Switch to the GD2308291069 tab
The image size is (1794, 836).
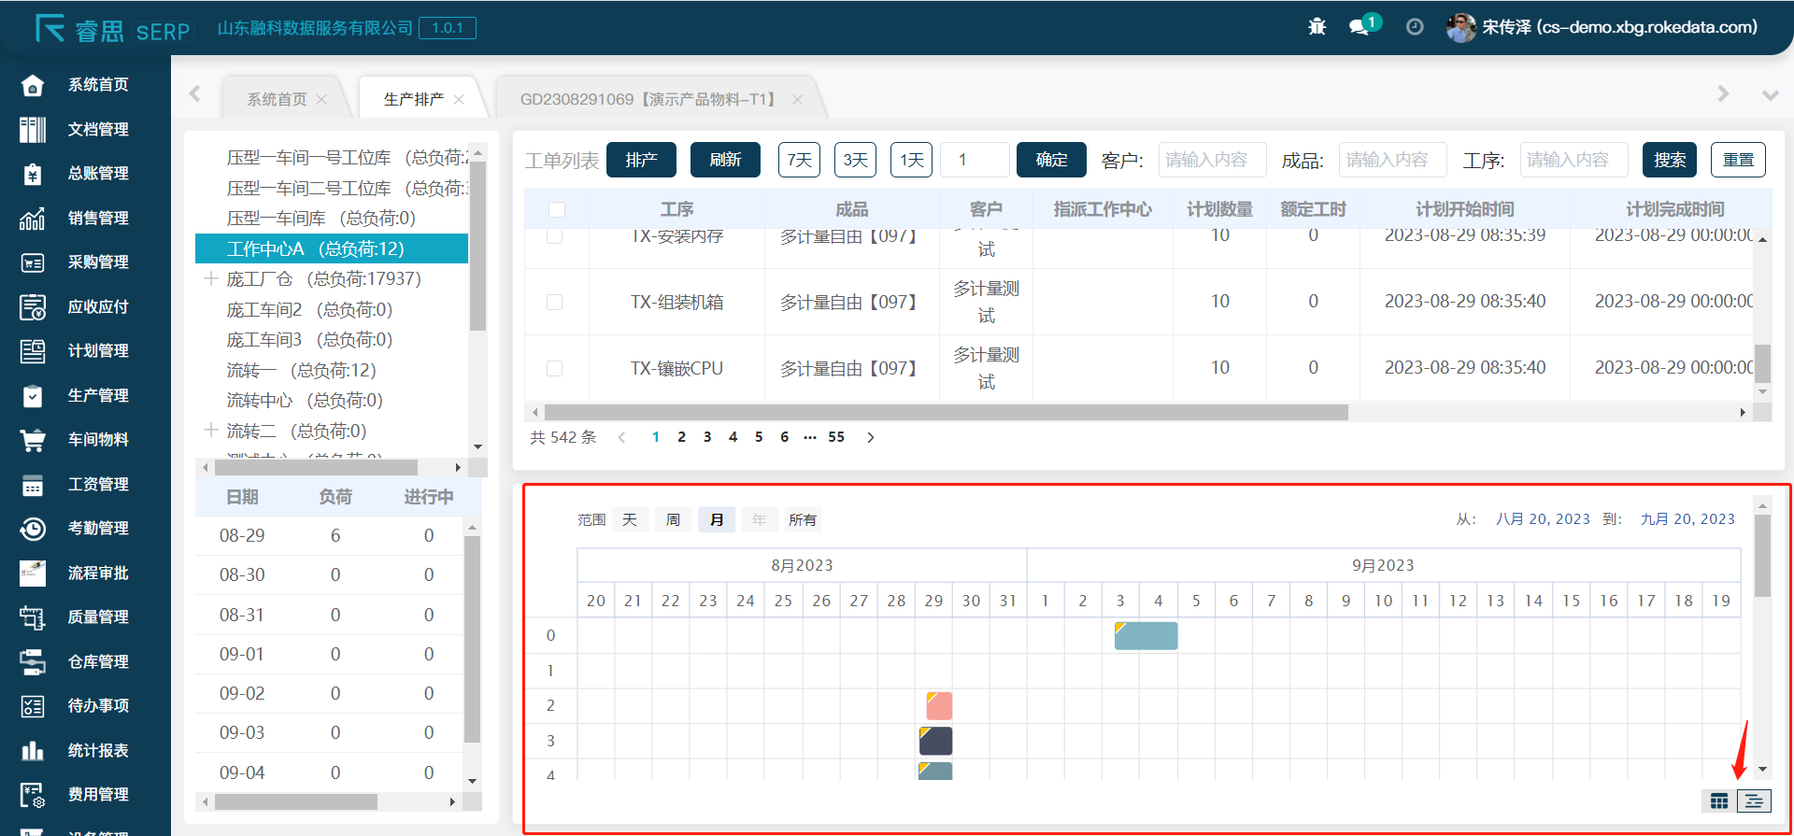[x=648, y=99]
